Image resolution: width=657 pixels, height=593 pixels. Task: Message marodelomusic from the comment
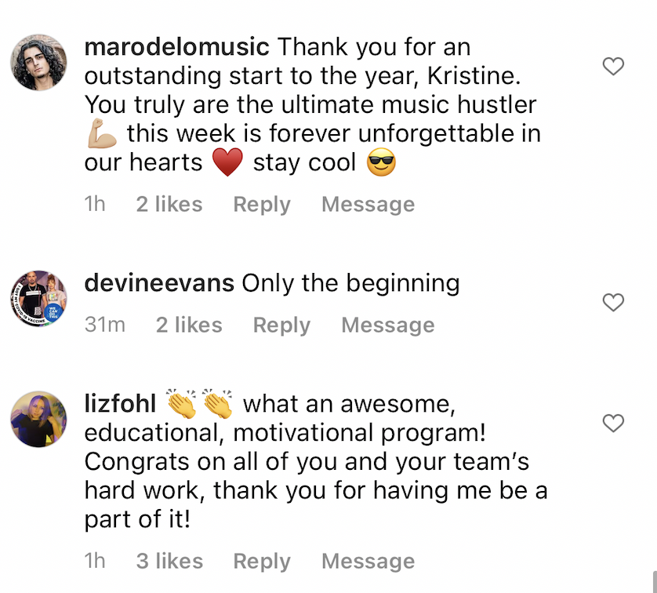pos(368,205)
